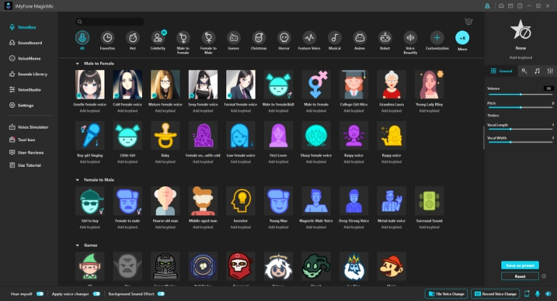Image resolution: width=557 pixels, height=301 pixels.
Task: Collapse the Male to Female section
Action: 77,63
